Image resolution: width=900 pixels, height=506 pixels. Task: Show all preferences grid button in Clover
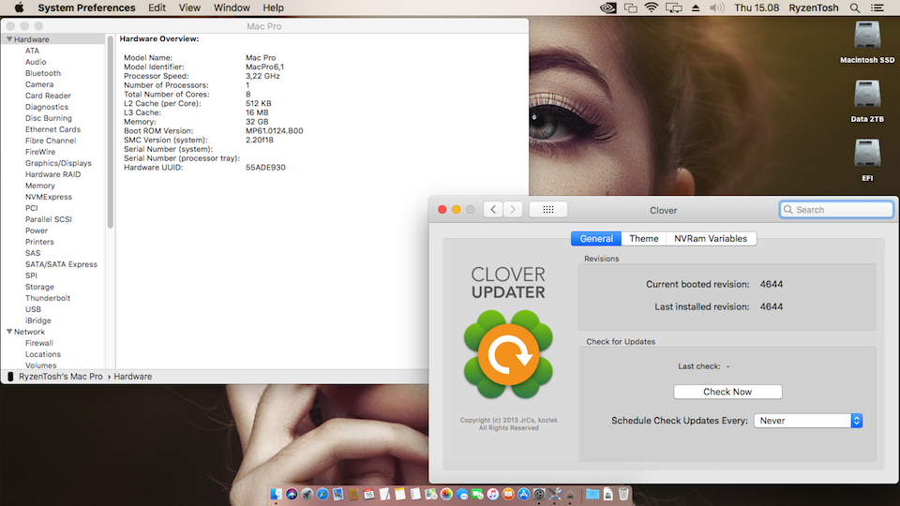pos(548,209)
